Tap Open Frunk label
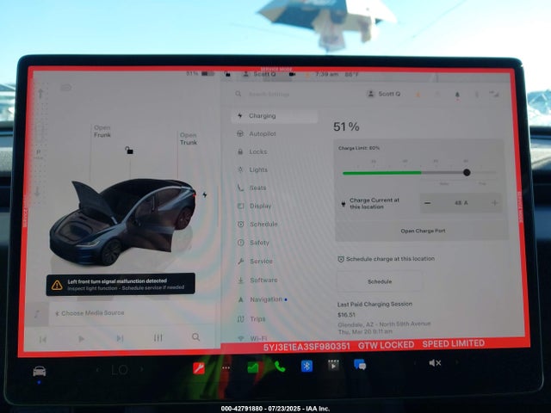 [102, 132]
